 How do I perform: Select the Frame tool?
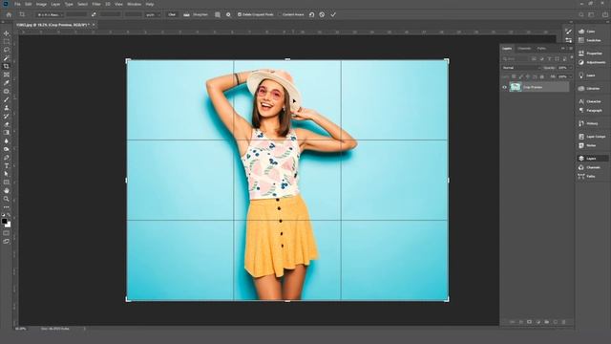[7, 75]
